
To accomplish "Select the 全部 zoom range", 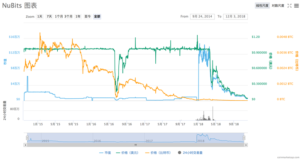I will coord(97,17).
